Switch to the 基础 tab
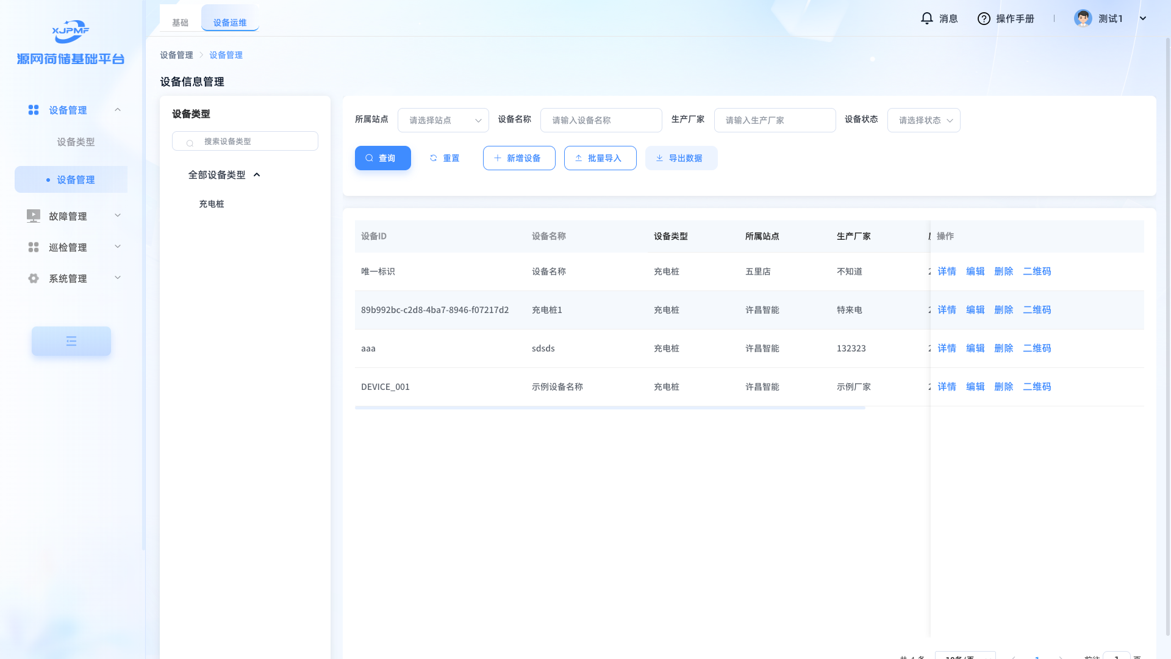The height and width of the screenshot is (659, 1171). click(180, 23)
